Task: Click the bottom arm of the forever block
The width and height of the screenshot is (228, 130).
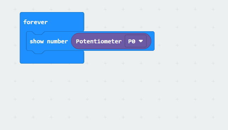Action: click(x=52, y=58)
